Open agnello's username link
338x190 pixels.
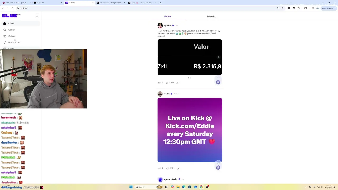168,26
